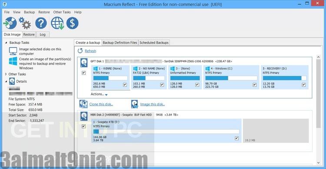The height and width of the screenshot is (169, 326).
Task: Click the Free Space 357.4 MB value
Action: 35,104
